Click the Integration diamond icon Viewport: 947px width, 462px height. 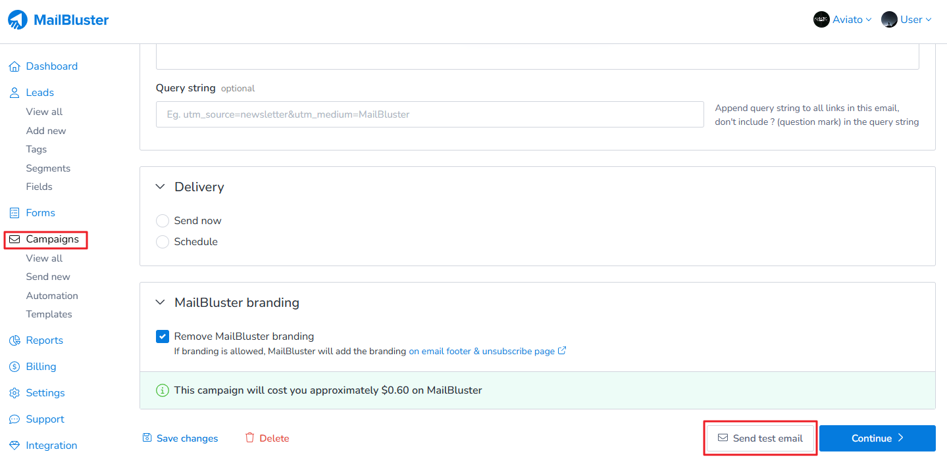click(x=14, y=446)
